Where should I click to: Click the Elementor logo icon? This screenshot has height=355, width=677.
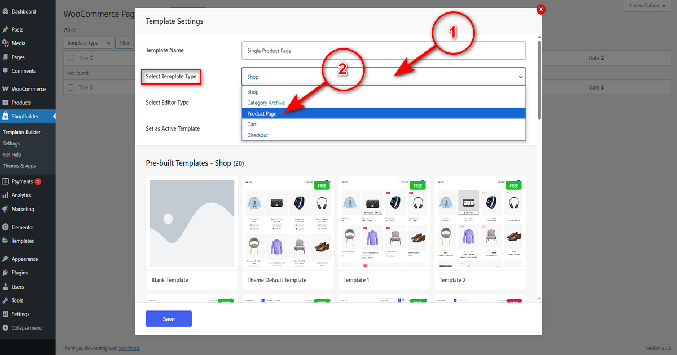pyautogui.click(x=6, y=227)
